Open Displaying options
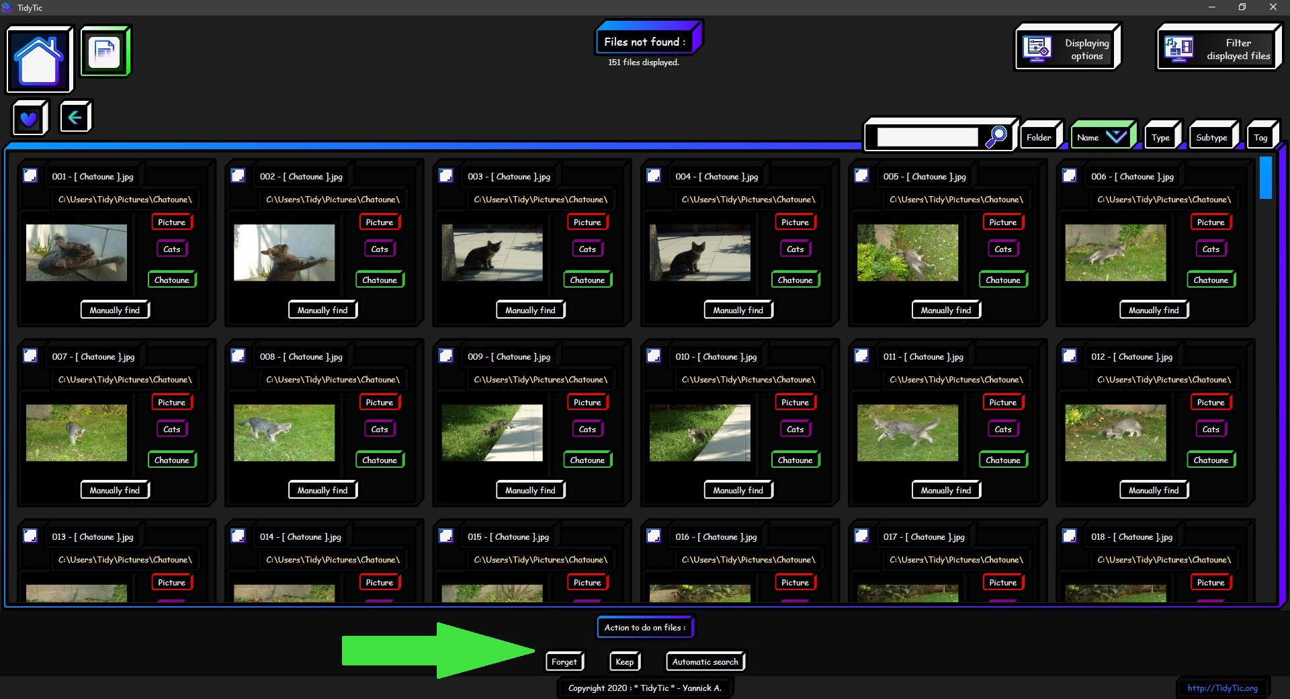The height and width of the screenshot is (699, 1290). point(1068,48)
